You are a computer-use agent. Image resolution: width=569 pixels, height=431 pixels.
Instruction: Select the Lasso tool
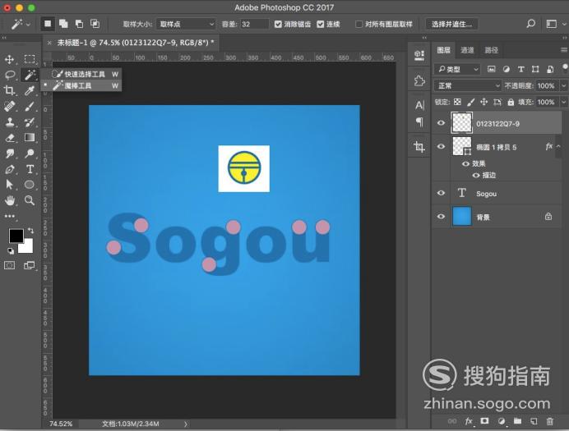pyautogui.click(x=10, y=75)
